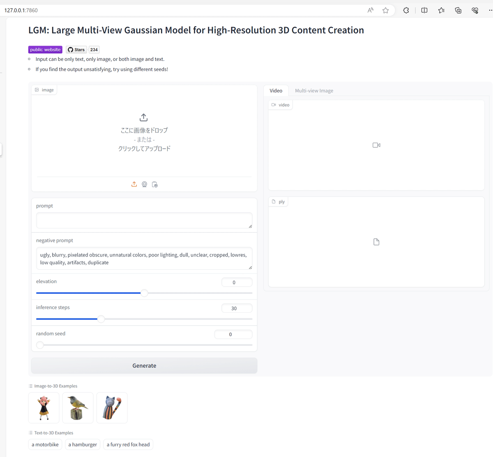
Task: Choose the "a hamburger" text example
Action: tap(83, 445)
